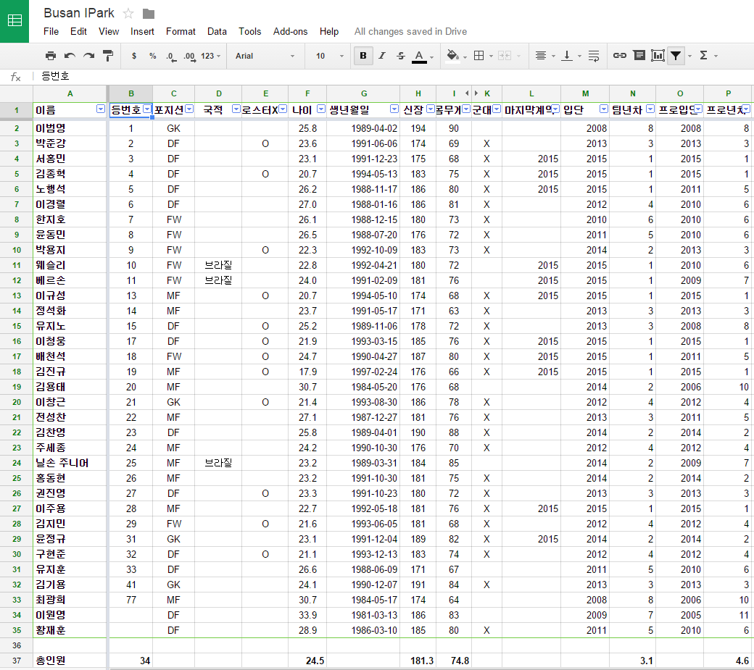This screenshot has width=754, height=670.
Task: Toggle italic text formatting
Action: click(382, 56)
